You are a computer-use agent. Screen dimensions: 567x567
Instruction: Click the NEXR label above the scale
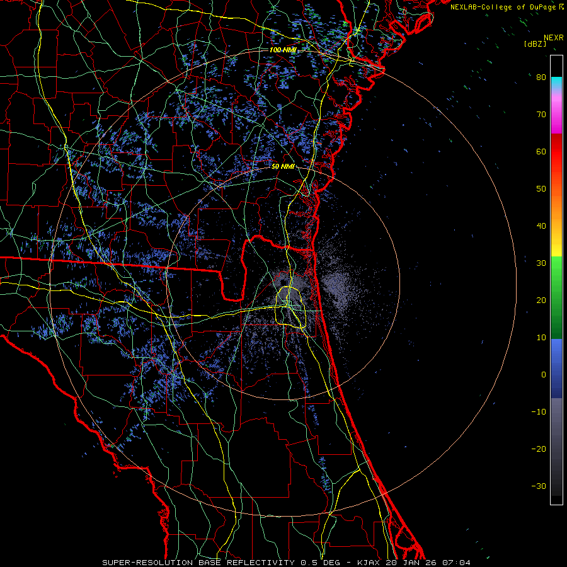(553, 38)
